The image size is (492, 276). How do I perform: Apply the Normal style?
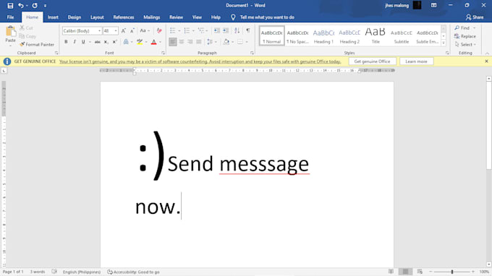[272, 36]
